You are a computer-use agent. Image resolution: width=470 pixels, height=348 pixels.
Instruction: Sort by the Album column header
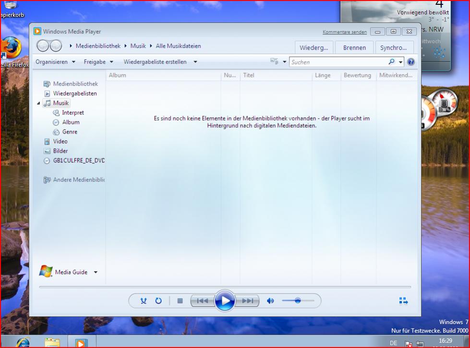point(163,75)
